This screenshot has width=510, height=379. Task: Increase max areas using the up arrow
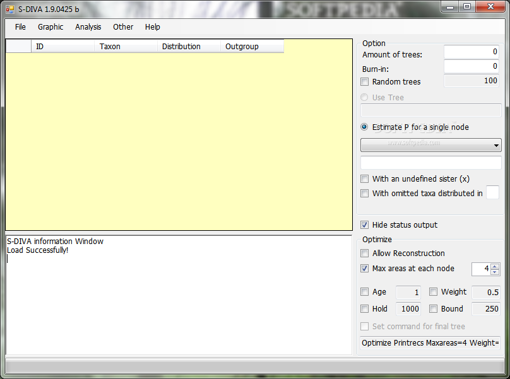pos(495,267)
